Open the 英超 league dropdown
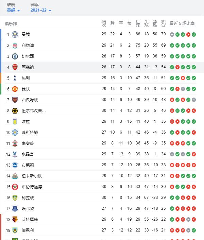 coord(13,10)
